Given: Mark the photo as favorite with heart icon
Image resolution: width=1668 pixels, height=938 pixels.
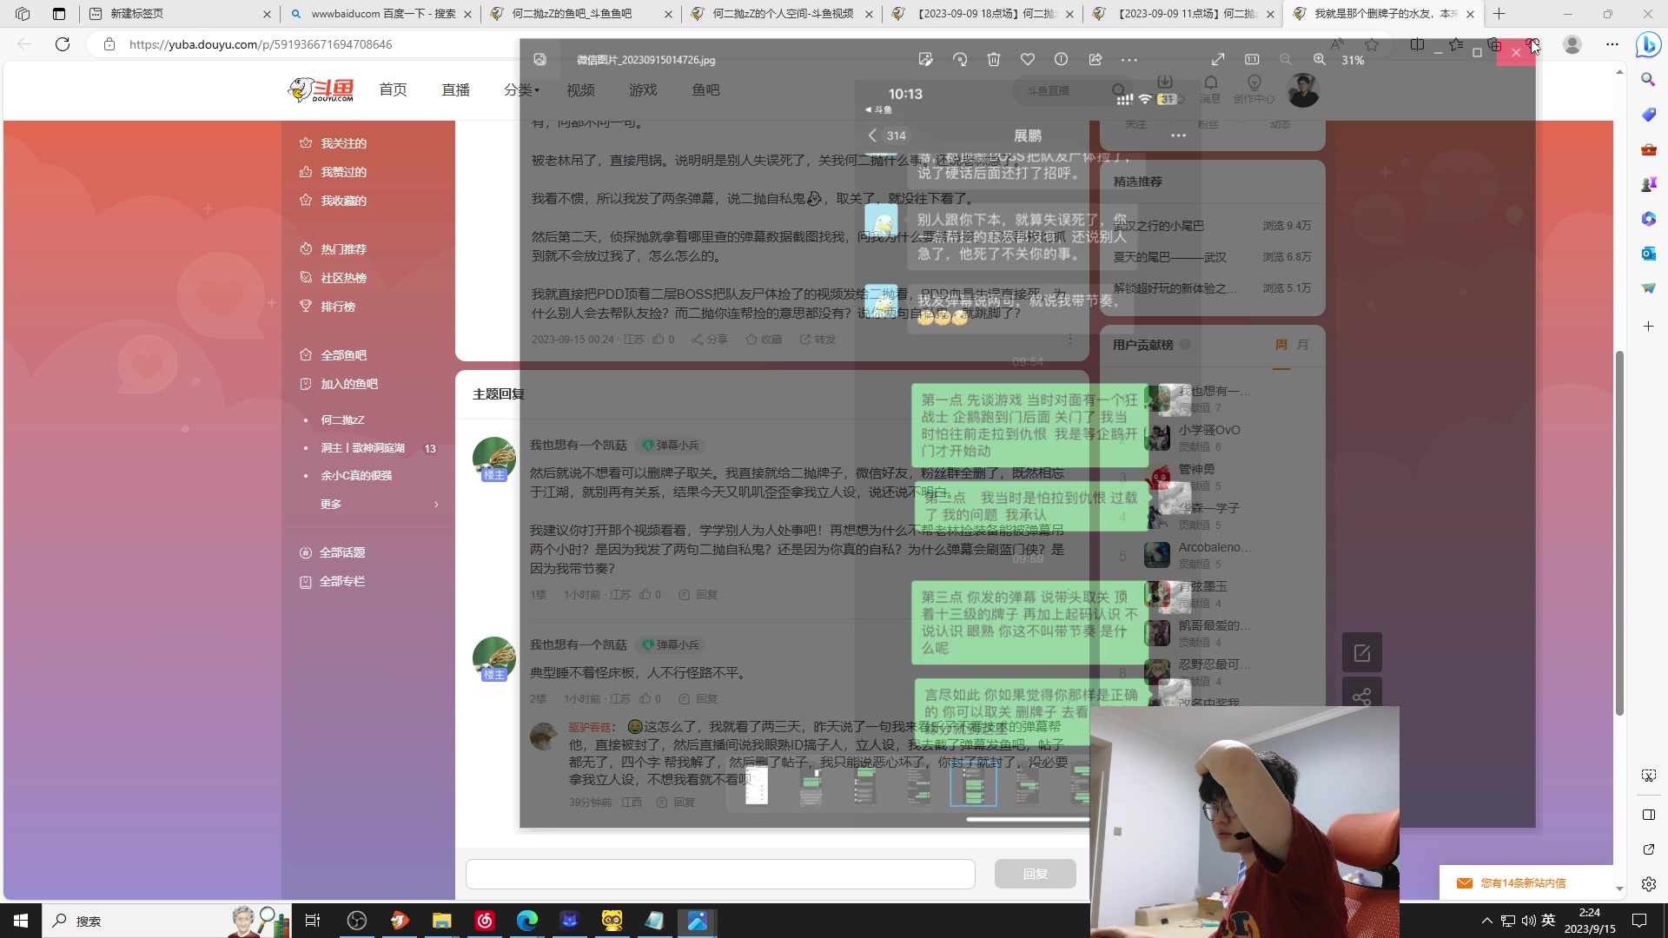Looking at the screenshot, I should [1028, 60].
